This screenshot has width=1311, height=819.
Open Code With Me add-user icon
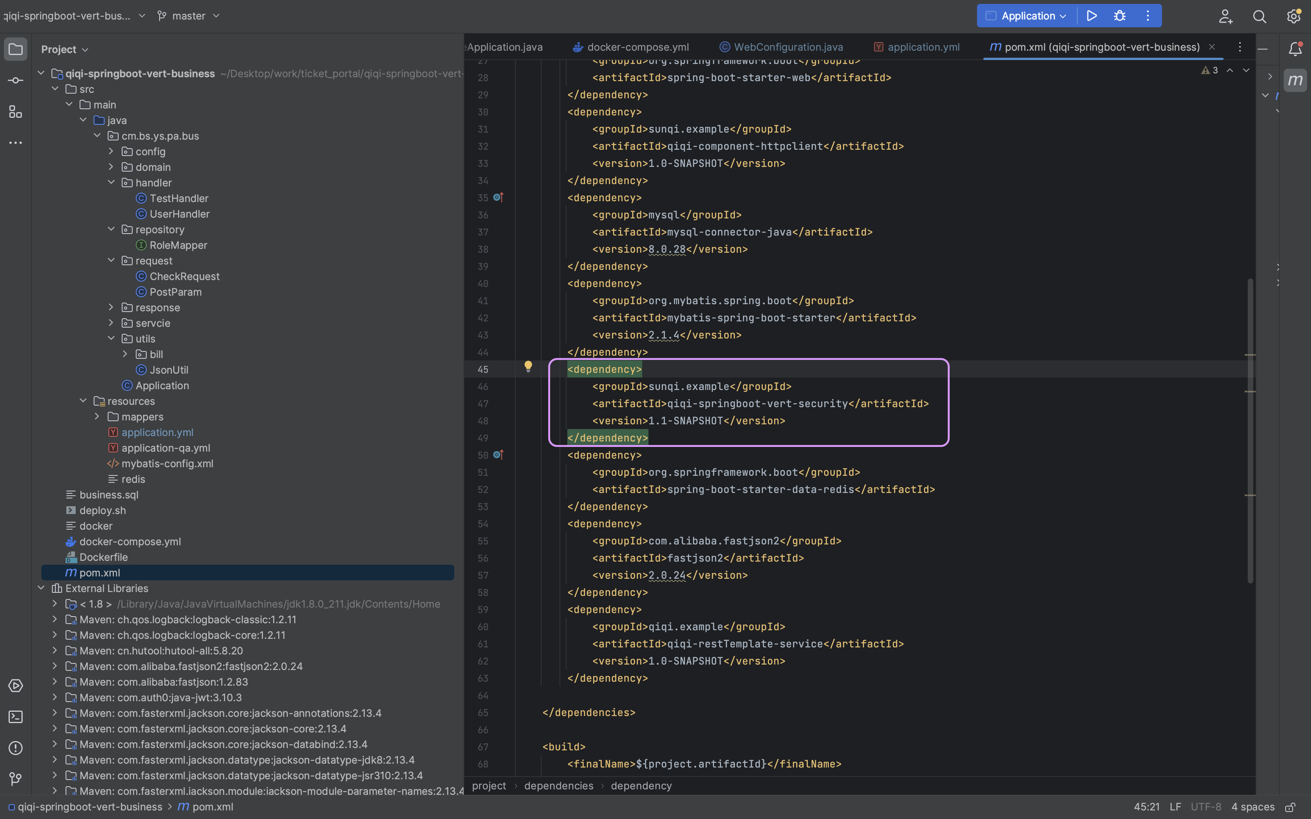(x=1226, y=16)
